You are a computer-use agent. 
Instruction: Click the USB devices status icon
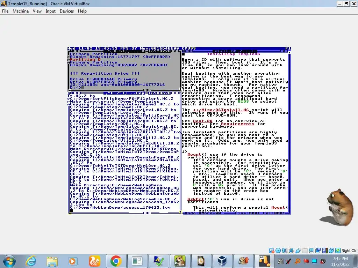(298, 251)
